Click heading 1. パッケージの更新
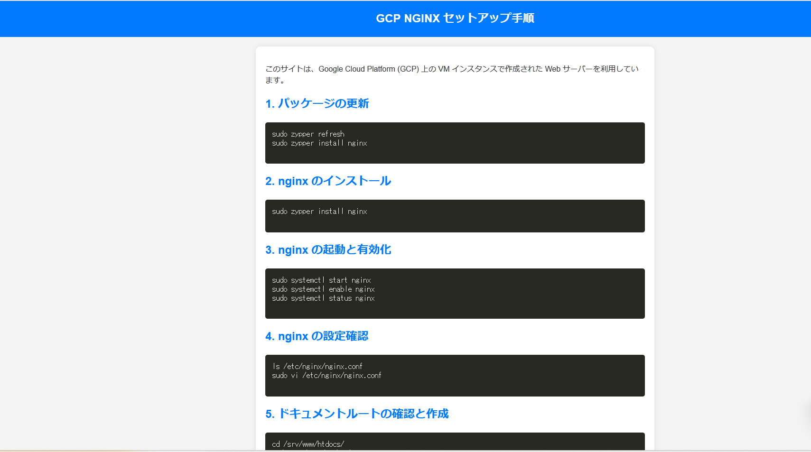 click(x=317, y=103)
